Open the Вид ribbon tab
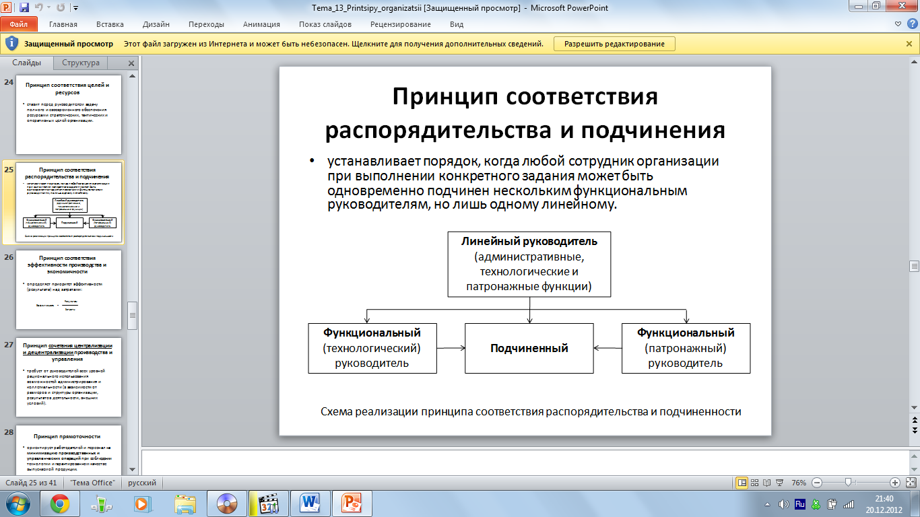Image resolution: width=920 pixels, height=517 pixels. click(457, 24)
